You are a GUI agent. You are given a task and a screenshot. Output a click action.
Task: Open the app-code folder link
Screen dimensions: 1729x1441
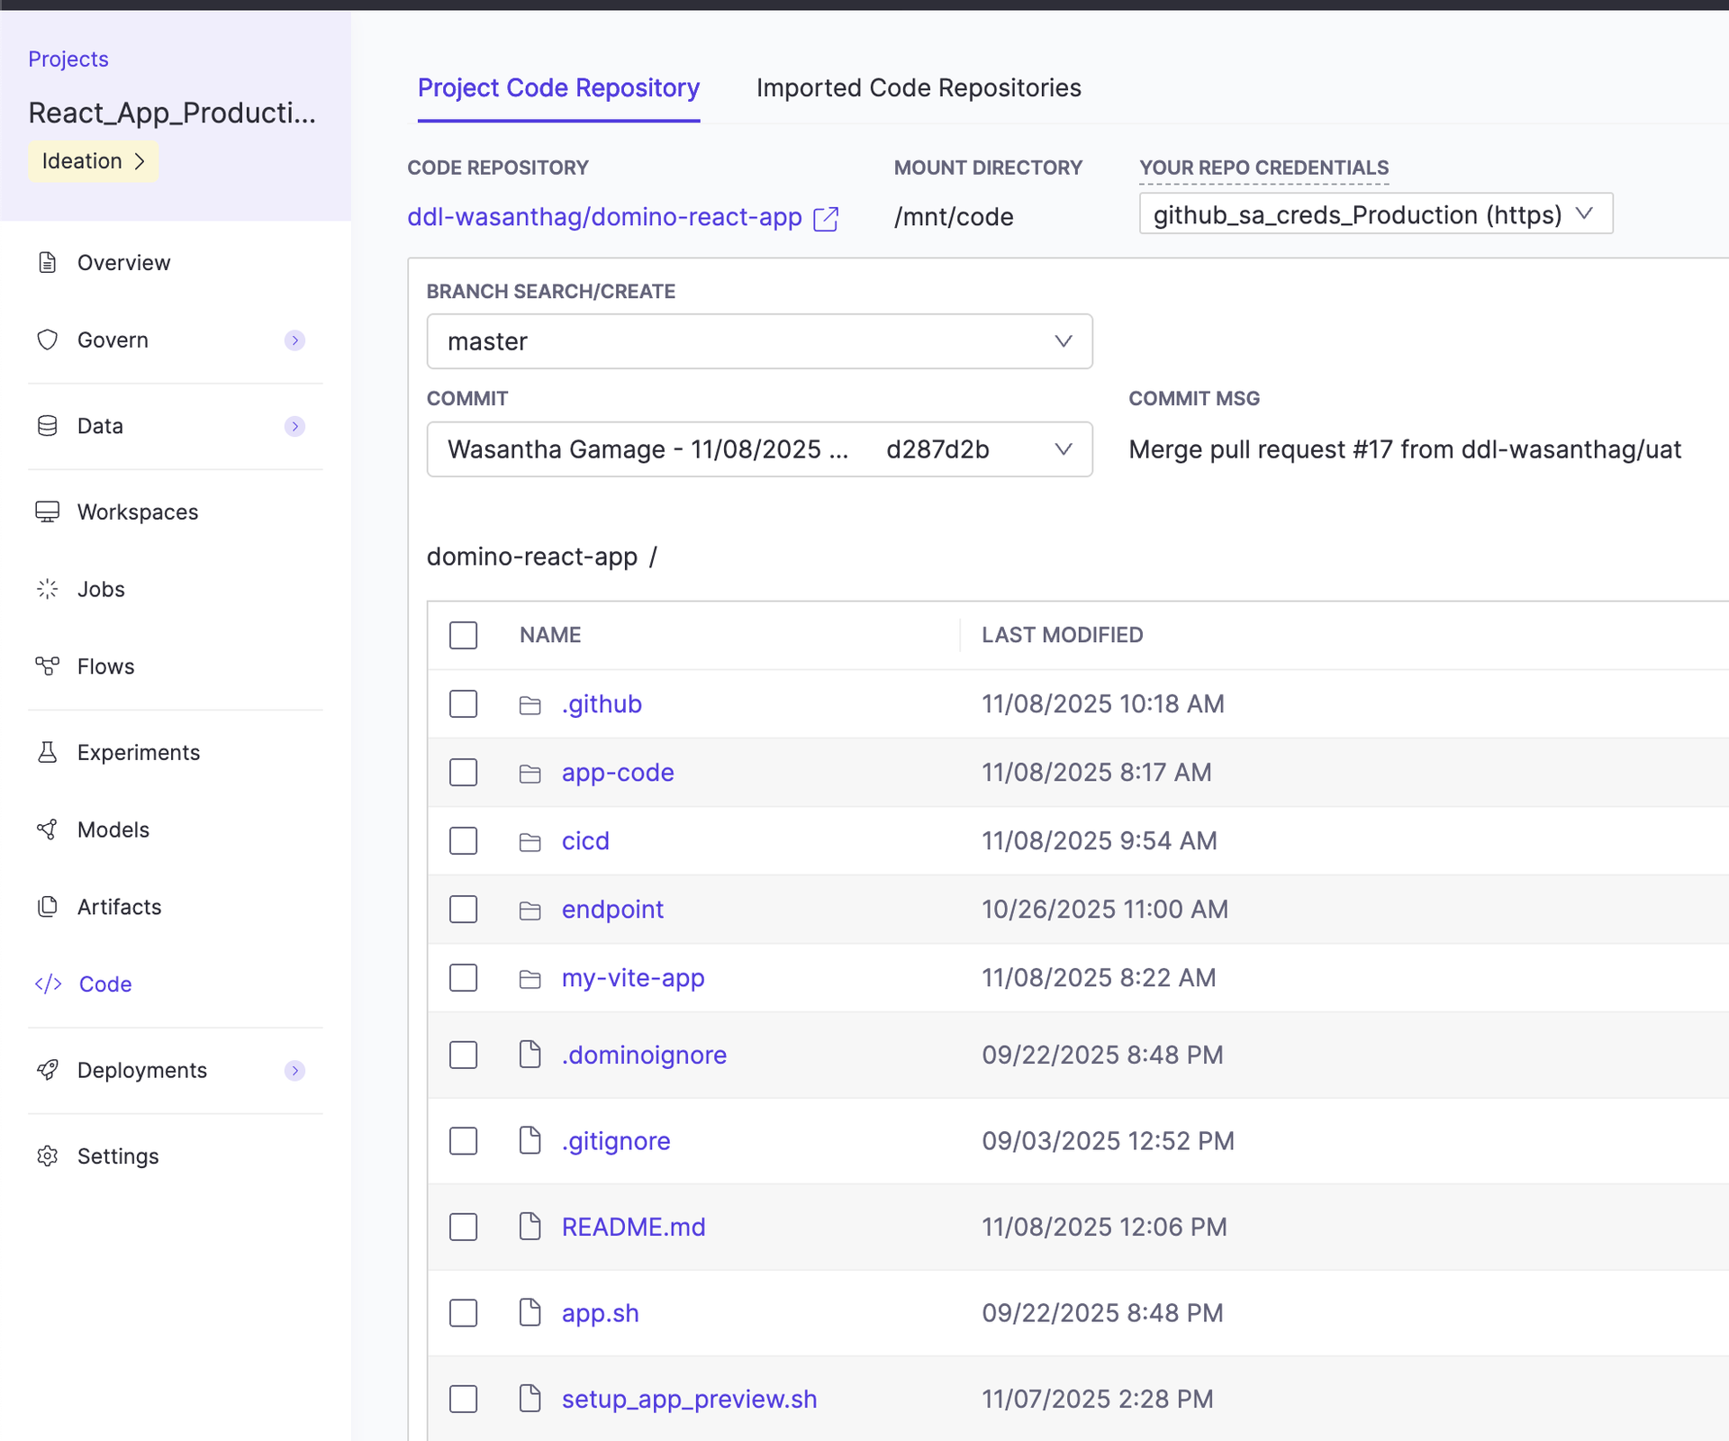[618, 773]
